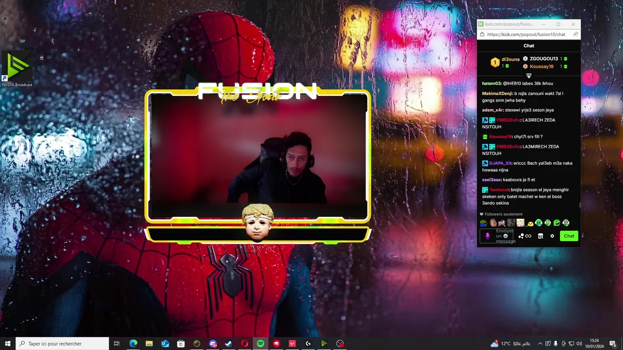Collapse the leaderboard with the down chevron
The width and height of the screenshot is (623, 350).
pyautogui.click(x=529, y=75)
